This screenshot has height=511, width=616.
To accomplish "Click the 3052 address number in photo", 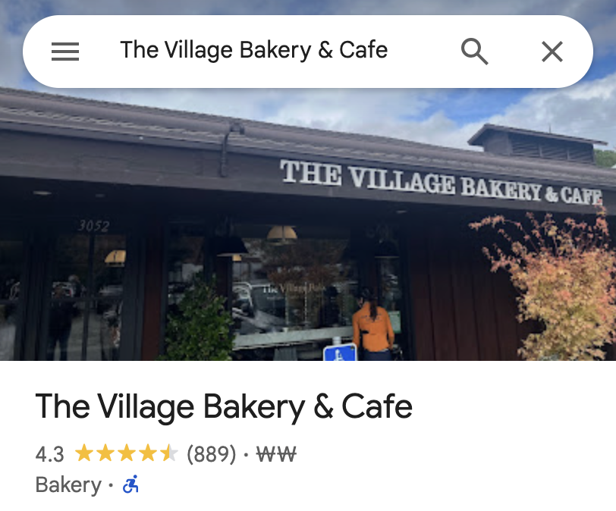I will tap(93, 226).
